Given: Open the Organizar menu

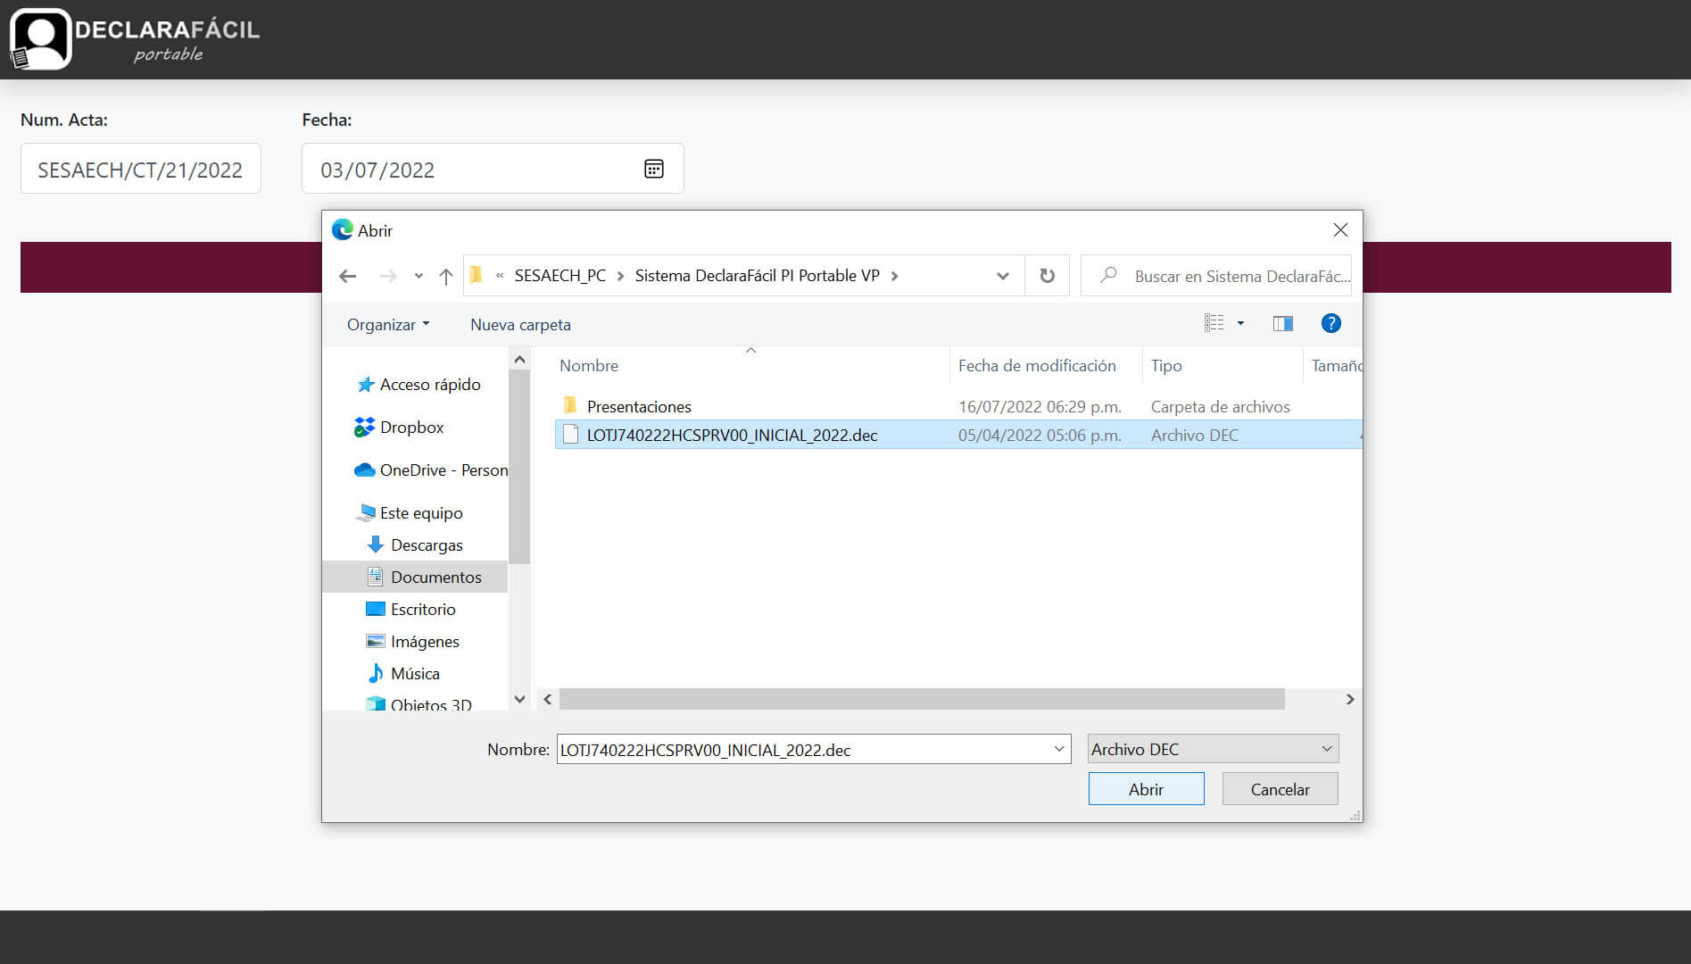Looking at the screenshot, I should click(x=388, y=325).
